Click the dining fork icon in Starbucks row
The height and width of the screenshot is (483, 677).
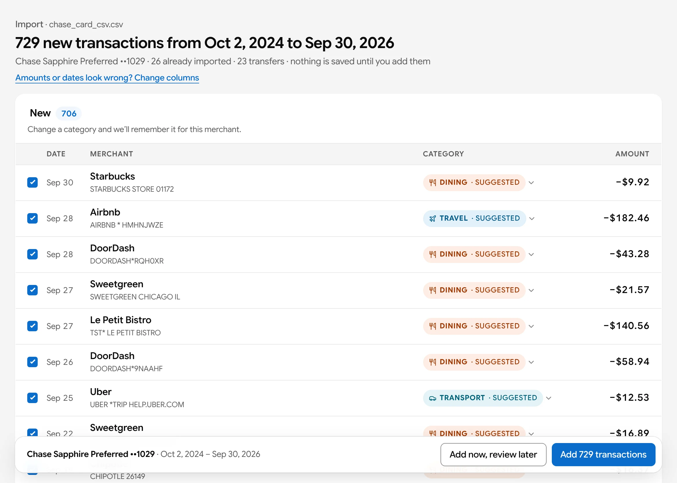pos(433,182)
